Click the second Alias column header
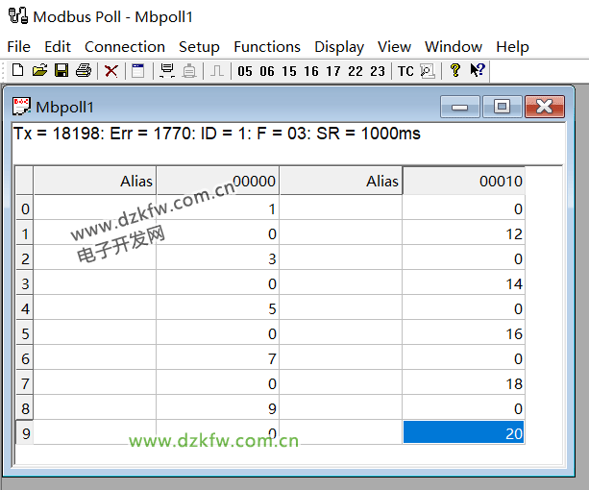The width and height of the screenshot is (589, 490). pos(341,181)
